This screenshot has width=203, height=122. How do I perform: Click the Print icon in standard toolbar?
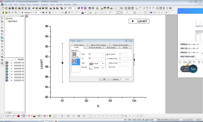pyautogui.click(x=79, y=8)
